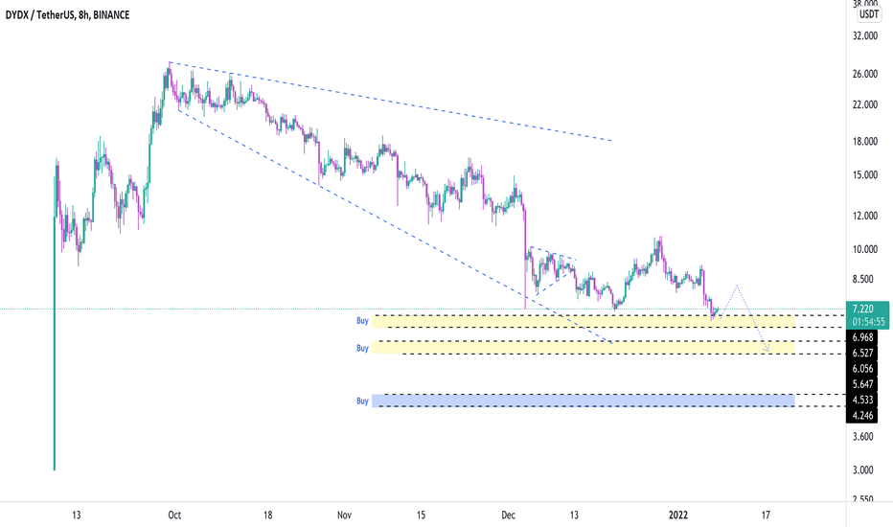This screenshot has height=527, width=893.
Task: Click the 6.968 price level label
Action: coord(862,337)
